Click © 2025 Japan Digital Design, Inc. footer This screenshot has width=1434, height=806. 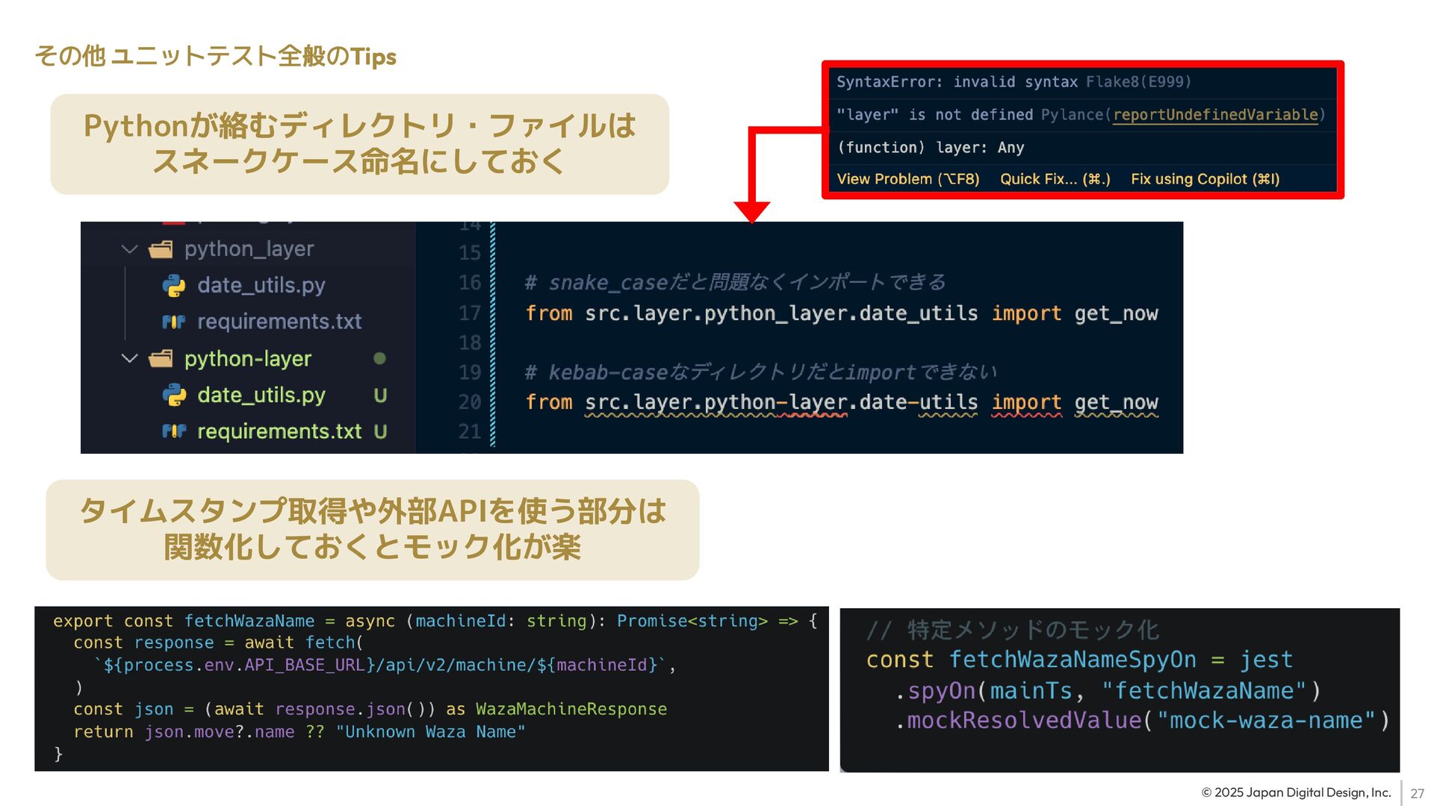(x=1296, y=793)
